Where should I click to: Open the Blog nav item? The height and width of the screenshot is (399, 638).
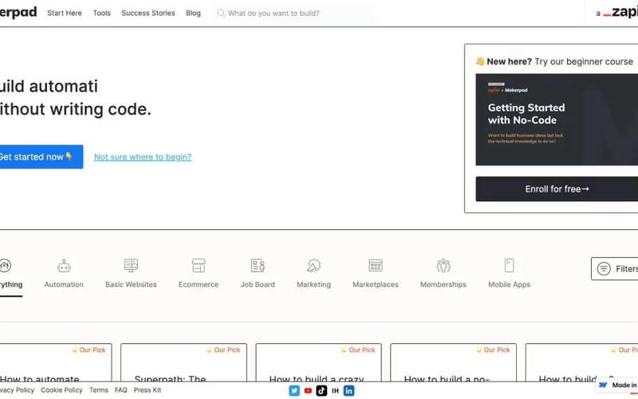[x=193, y=13]
